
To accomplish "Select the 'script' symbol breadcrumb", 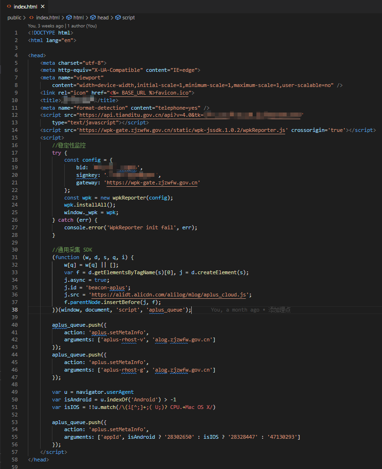I will click(128, 17).
